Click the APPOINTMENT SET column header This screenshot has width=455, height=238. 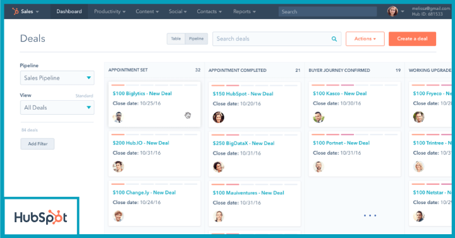128,70
